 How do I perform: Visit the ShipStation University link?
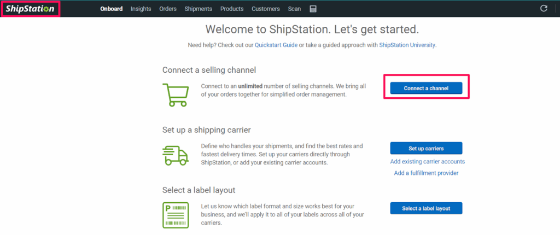pos(407,45)
